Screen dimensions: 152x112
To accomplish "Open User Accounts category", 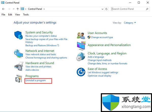I will coord(97,33).
